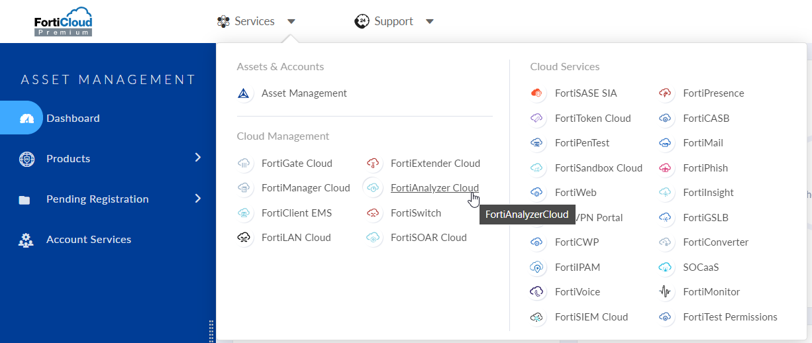Click the FortiCloud Premium logo
812x343 pixels.
(63, 21)
